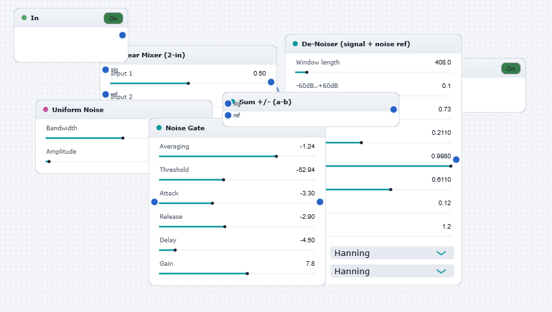Click the Linear Mixer ref input port
The image size is (552, 312).
point(106,94)
